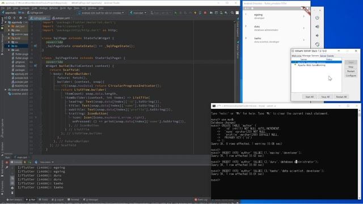Click duru name in emulator list

click(257, 27)
